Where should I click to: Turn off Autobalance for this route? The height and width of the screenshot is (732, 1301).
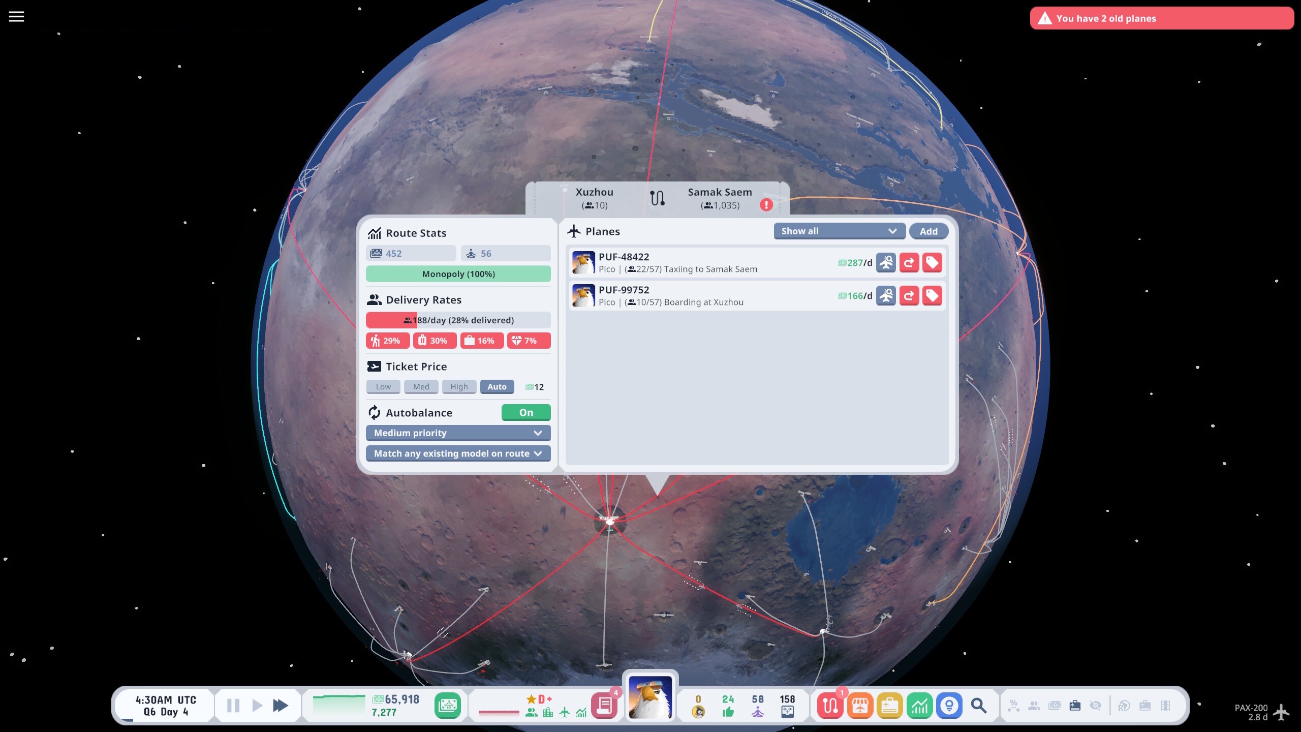(x=526, y=412)
